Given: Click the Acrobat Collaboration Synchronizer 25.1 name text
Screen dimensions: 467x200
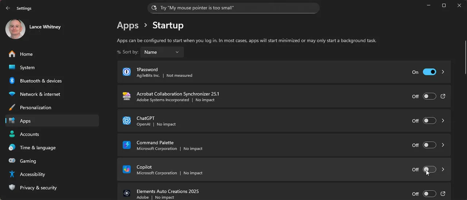Looking at the screenshot, I should pyautogui.click(x=178, y=94).
